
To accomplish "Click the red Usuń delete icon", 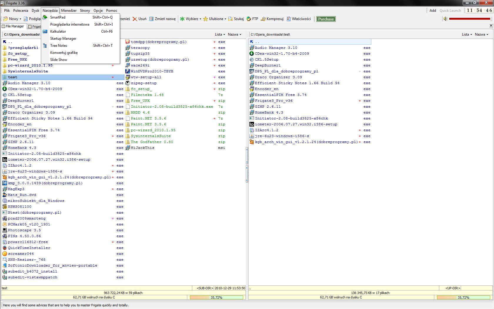I will point(135,19).
